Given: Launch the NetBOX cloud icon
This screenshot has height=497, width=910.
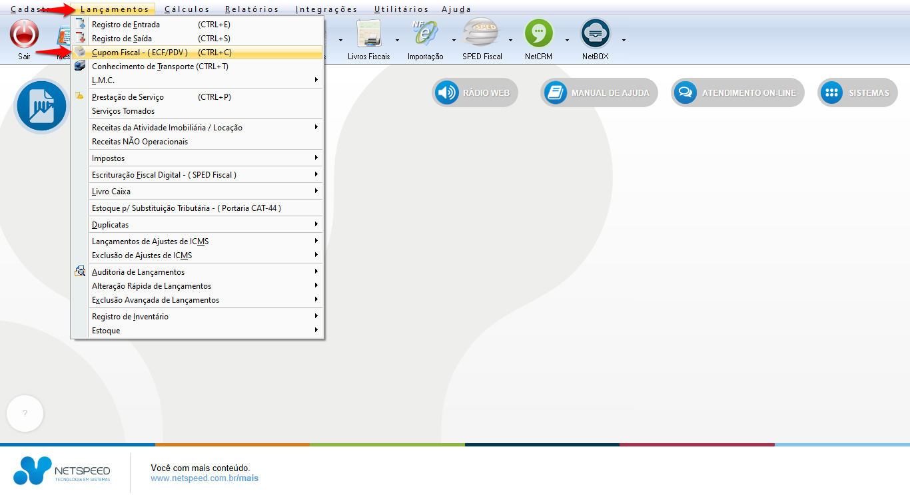Looking at the screenshot, I should pyautogui.click(x=596, y=34).
